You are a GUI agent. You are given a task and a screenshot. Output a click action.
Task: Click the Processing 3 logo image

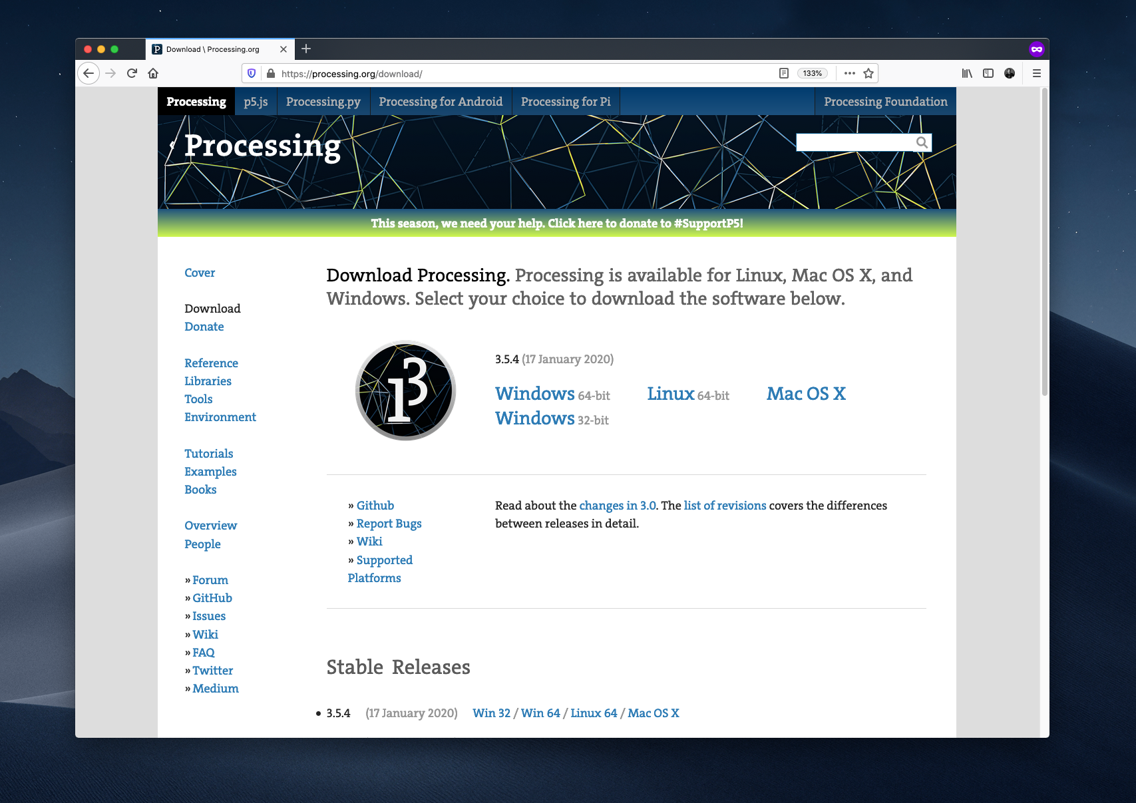405,391
